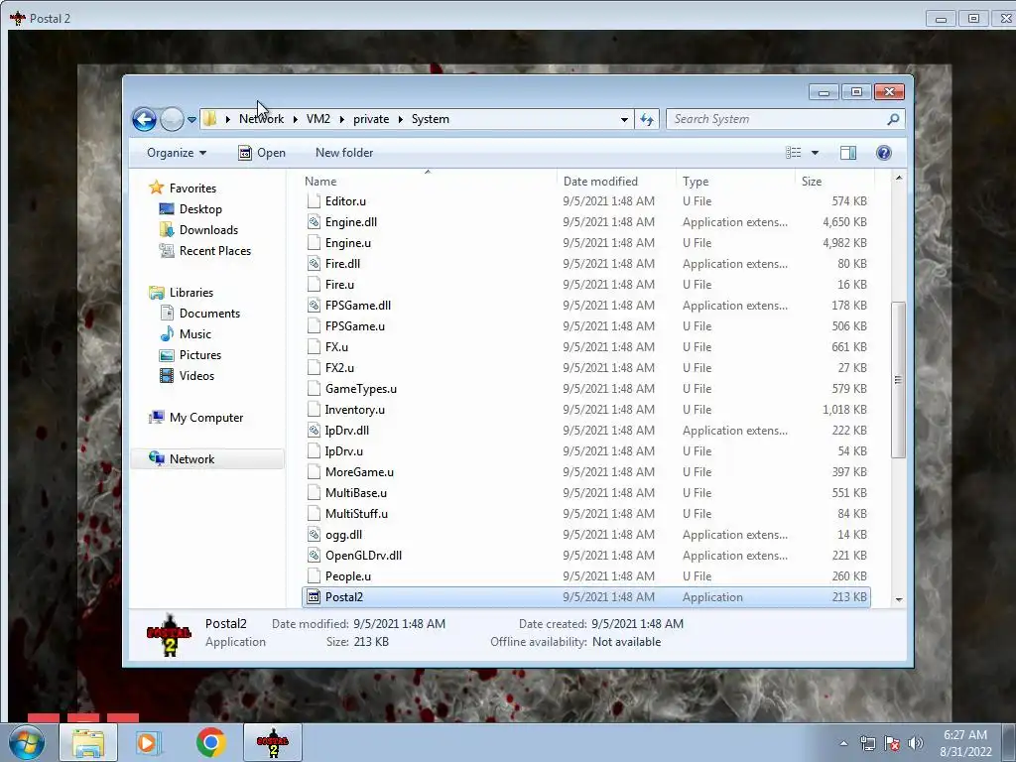Open Recent Places in navigation pane
Image resolution: width=1016 pixels, height=762 pixels.
[214, 251]
